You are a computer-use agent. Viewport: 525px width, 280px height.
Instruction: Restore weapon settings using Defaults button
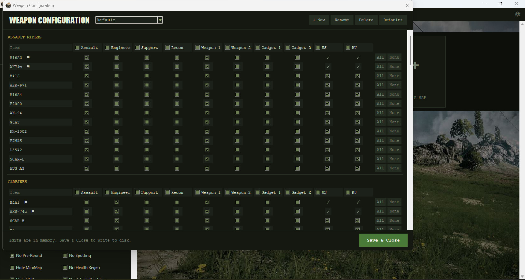pyautogui.click(x=393, y=20)
